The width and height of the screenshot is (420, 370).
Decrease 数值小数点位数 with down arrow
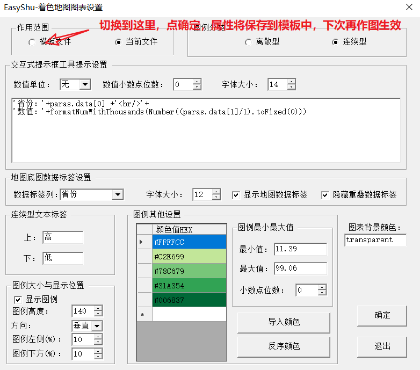[197, 88]
